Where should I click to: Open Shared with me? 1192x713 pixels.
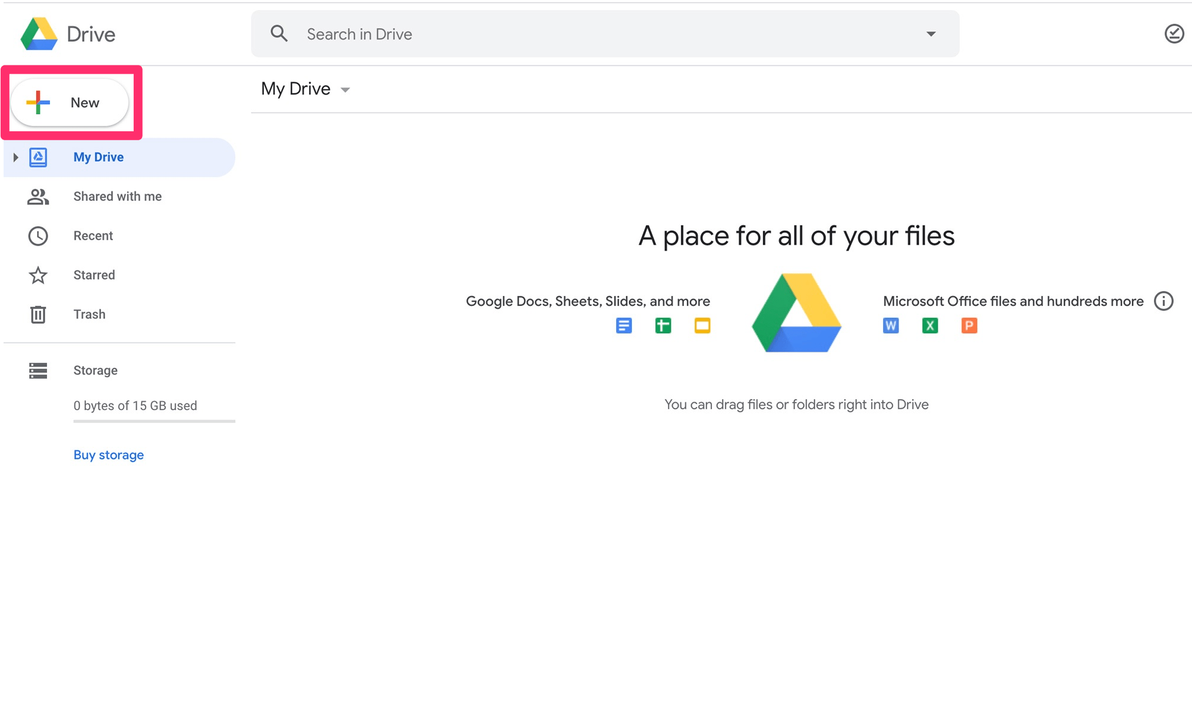117,197
